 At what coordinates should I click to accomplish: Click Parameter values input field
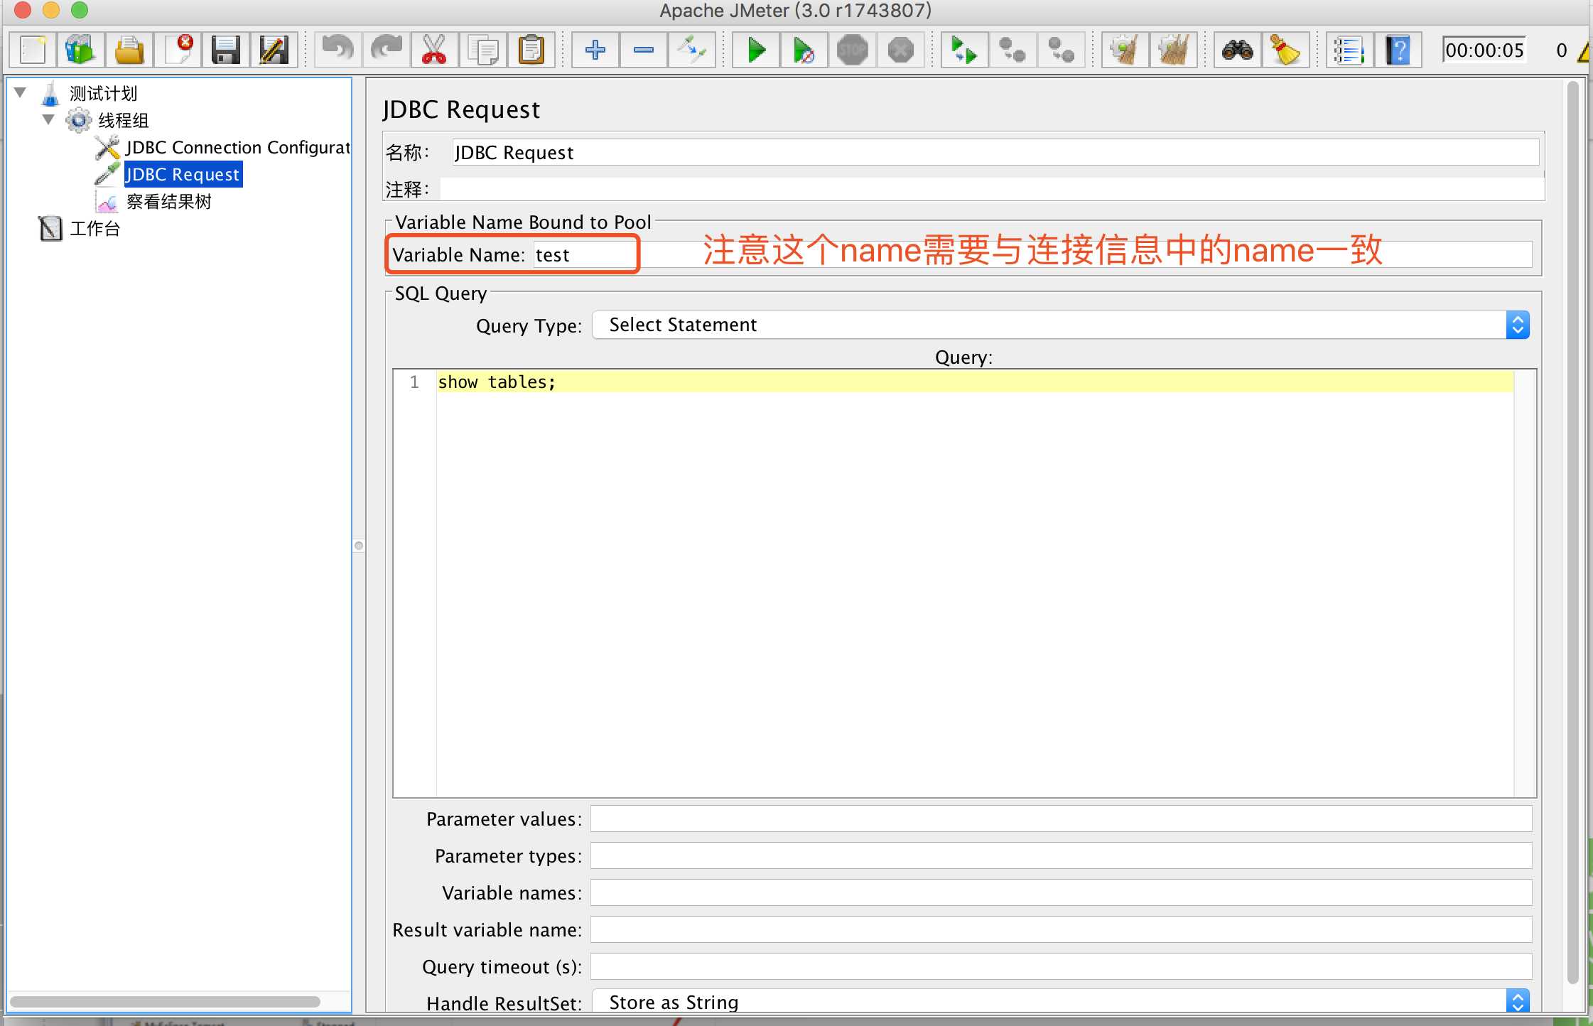[1058, 819]
